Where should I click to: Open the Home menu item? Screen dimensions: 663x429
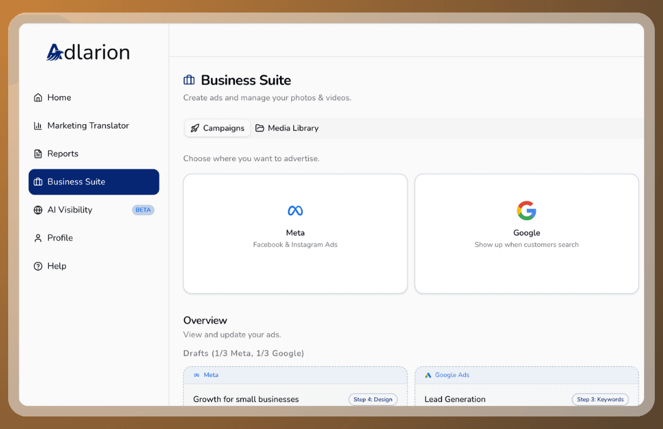tap(94, 98)
